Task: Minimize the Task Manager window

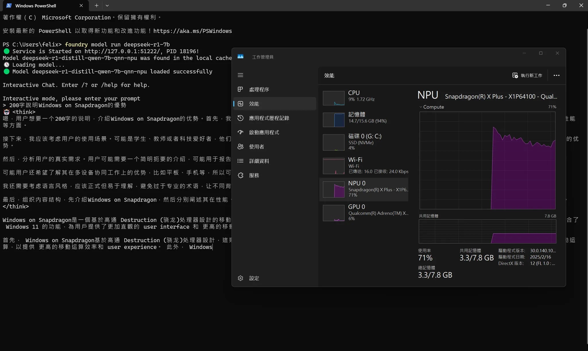Action: tap(524, 53)
